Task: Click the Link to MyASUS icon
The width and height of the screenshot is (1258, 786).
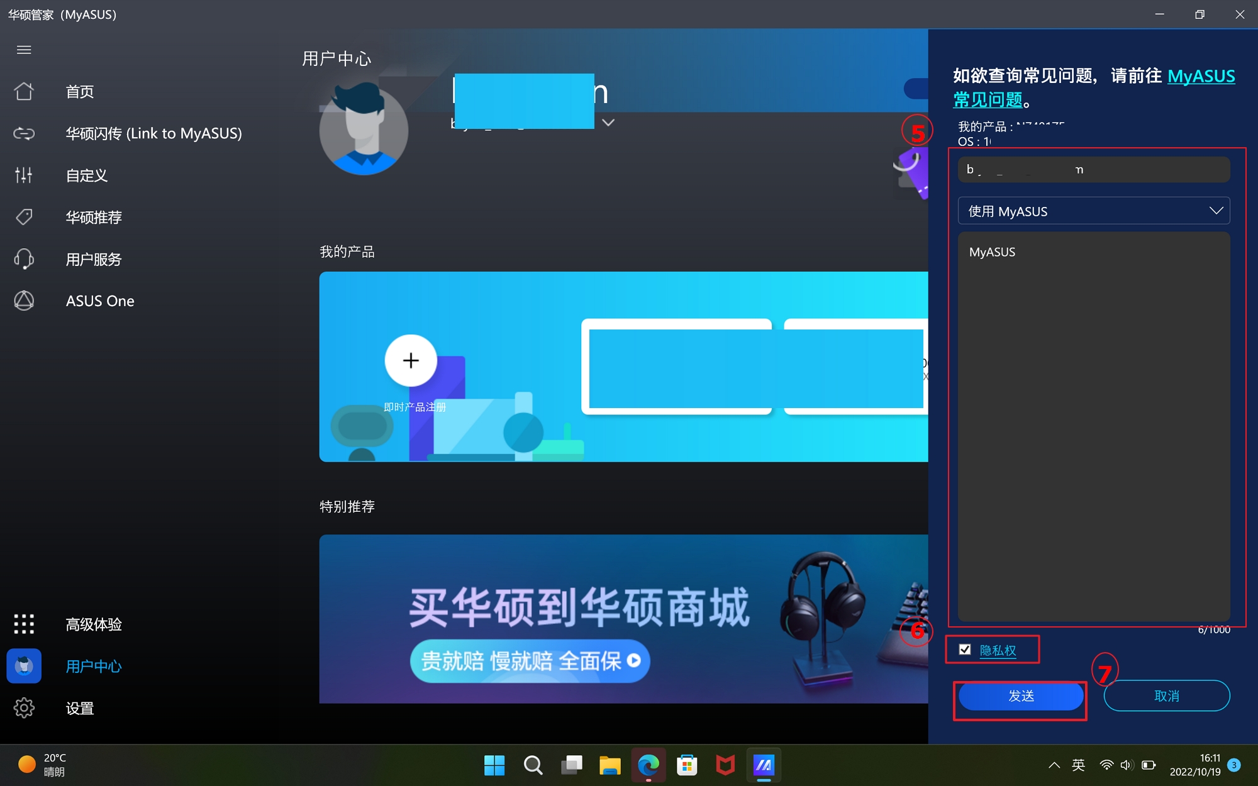Action: click(24, 133)
